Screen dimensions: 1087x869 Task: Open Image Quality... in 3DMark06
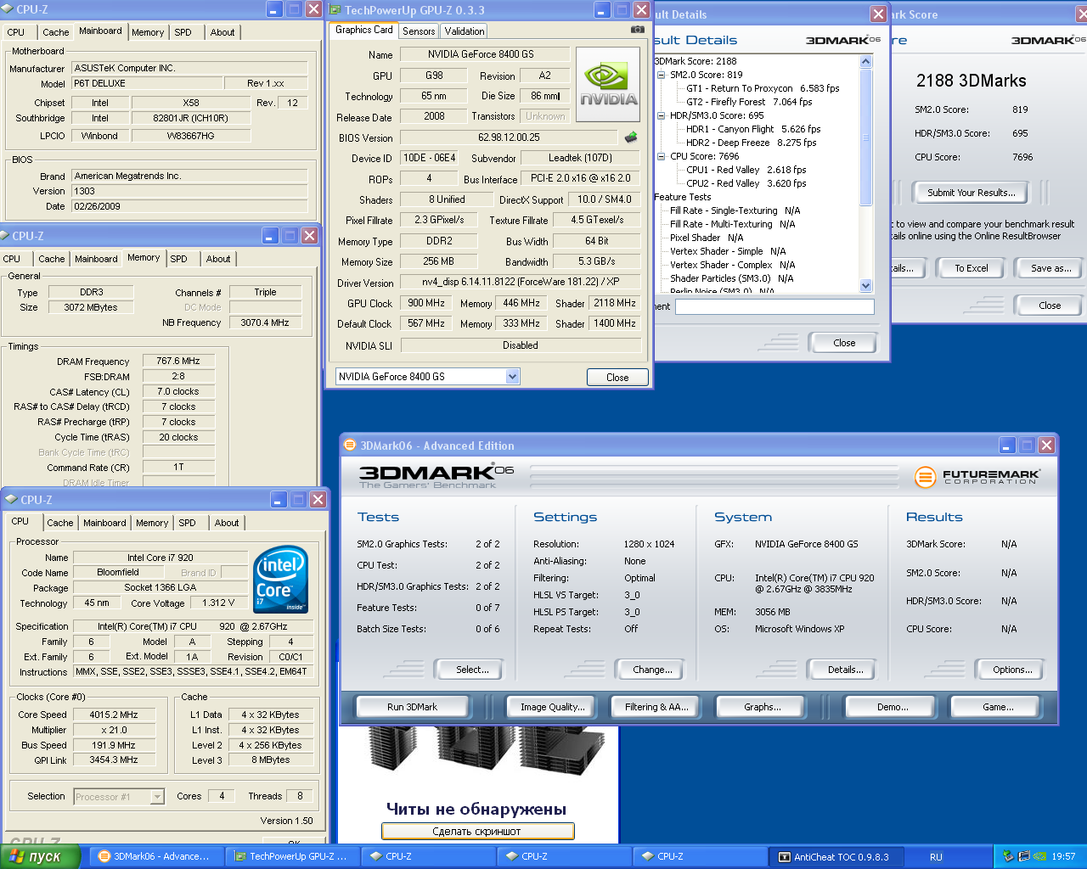[x=553, y=707]
